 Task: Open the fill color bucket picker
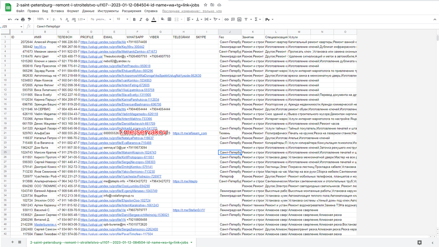162,19
